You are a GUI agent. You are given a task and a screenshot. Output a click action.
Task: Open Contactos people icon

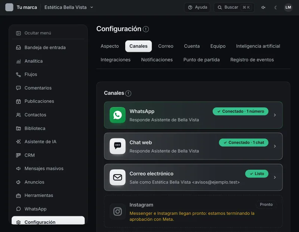18,115
